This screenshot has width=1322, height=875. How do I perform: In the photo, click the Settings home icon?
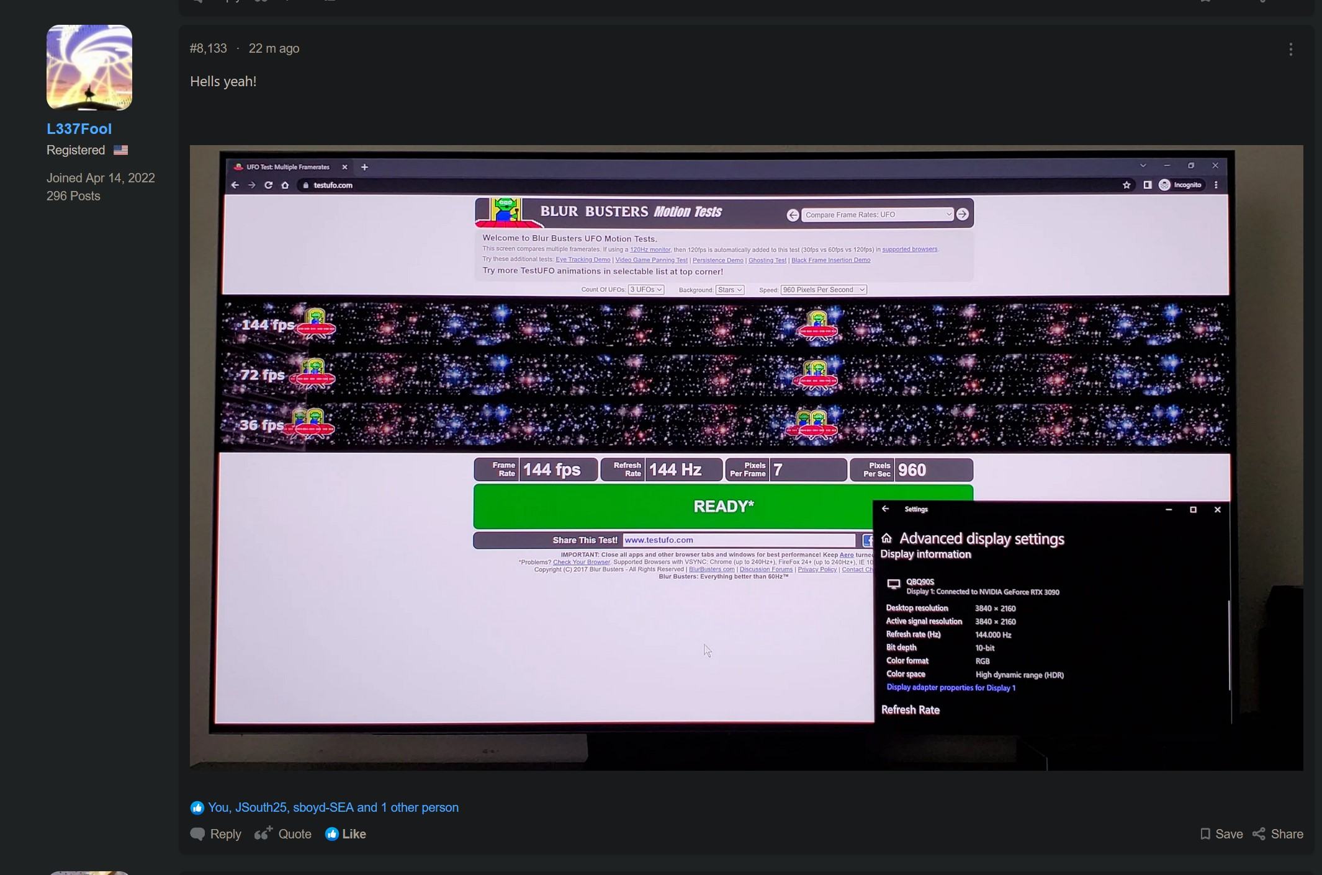click(x=886, y=538)
